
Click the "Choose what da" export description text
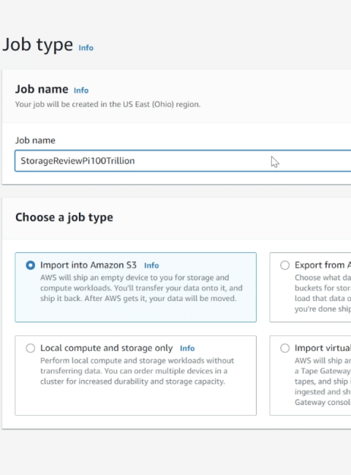coord(322,293)
